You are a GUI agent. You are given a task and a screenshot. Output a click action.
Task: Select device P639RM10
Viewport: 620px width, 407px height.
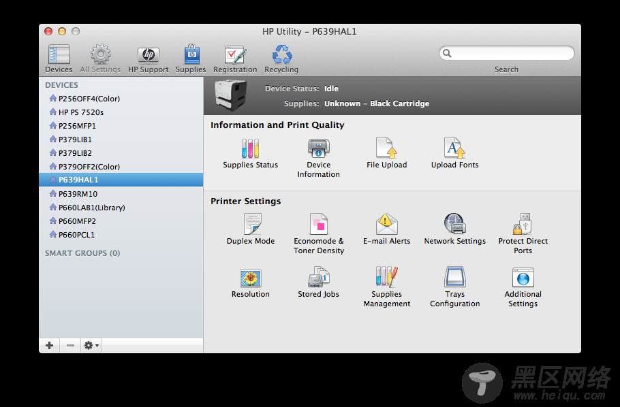pyautogui.click(x=121, y=194)
